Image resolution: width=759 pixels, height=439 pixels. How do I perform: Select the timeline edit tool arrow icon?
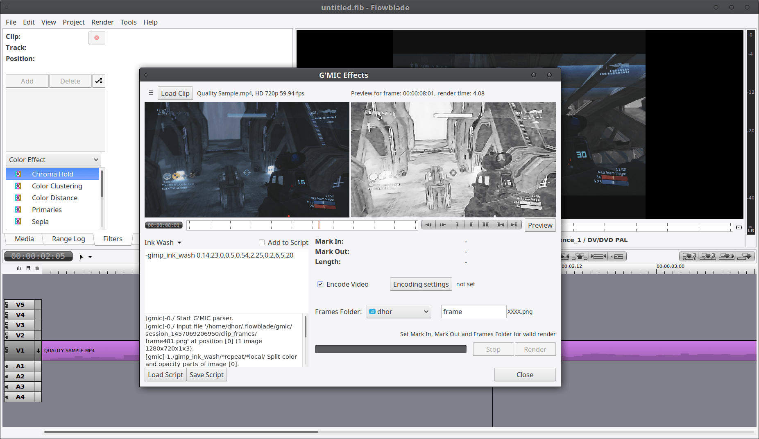pos(81,257)
